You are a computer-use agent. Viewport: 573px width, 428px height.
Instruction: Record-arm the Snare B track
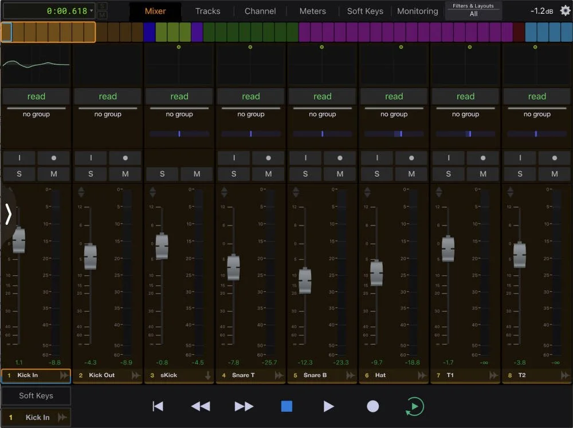pos(340,158)
